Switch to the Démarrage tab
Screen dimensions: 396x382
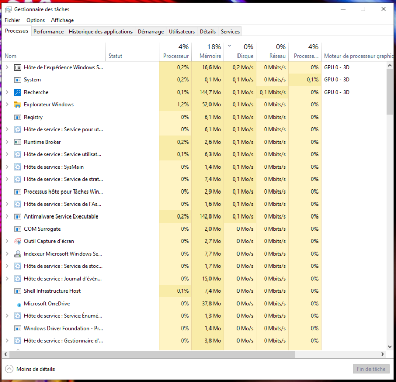coord(150,32)
